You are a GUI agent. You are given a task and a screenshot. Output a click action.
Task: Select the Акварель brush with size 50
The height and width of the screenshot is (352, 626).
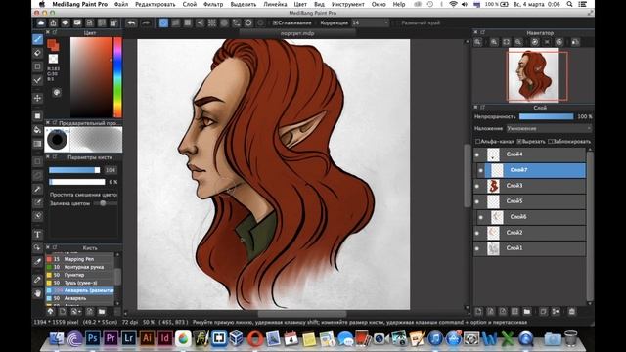click(80, 298)
